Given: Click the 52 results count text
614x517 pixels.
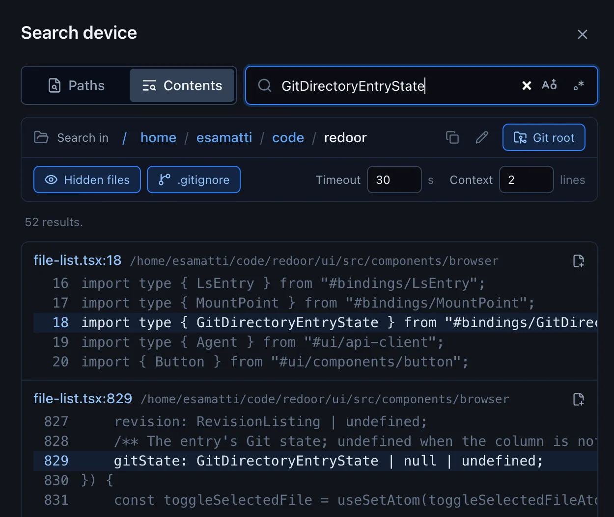Looking at the screenshot, I should point(54,222).
